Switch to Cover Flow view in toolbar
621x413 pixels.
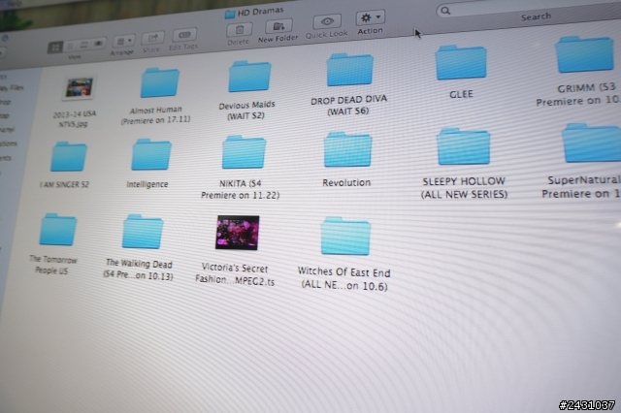99,43
